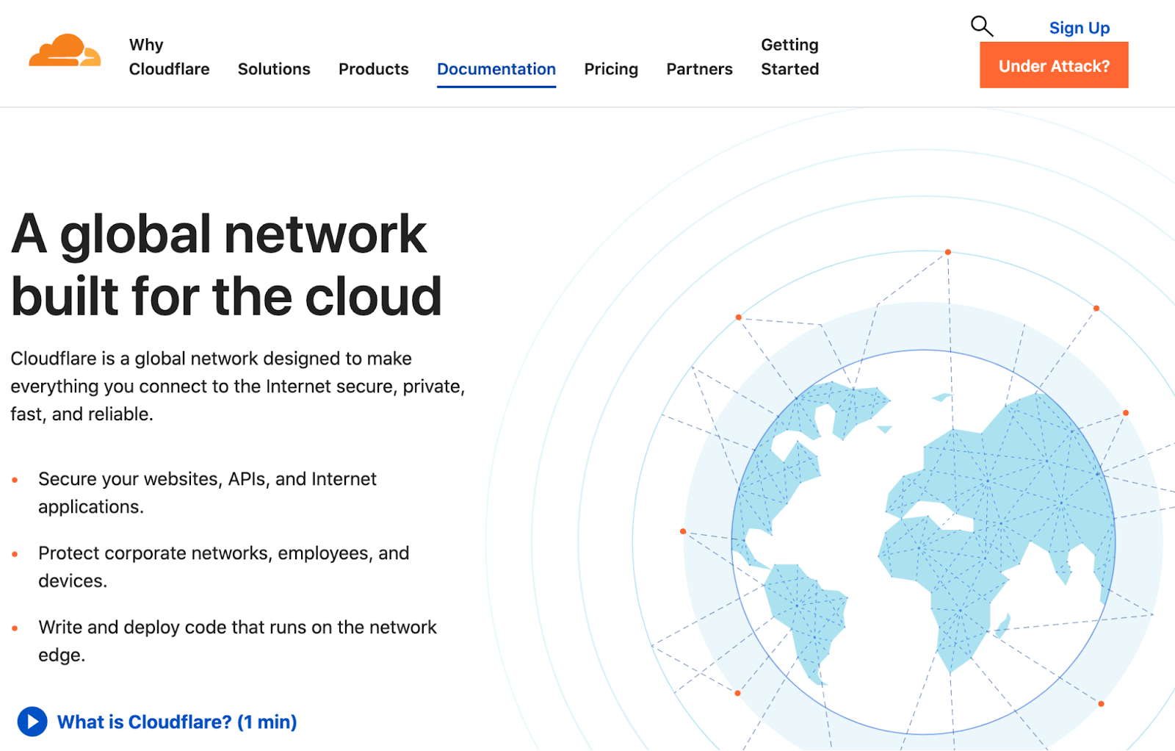This screenshot has width=1175, height=751.
Task: Go to the Pricing page
Action: pyautogui.click(x=611, y=69)
